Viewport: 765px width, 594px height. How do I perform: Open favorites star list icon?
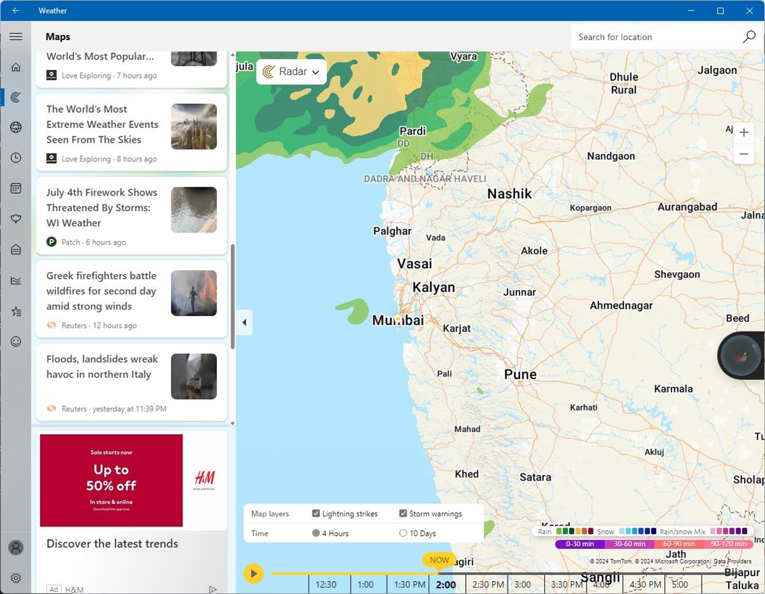(16, 311)
